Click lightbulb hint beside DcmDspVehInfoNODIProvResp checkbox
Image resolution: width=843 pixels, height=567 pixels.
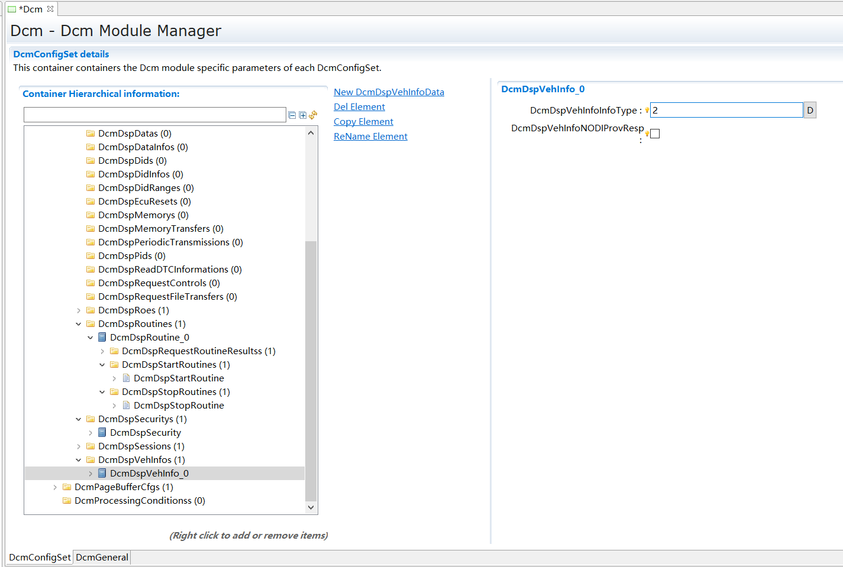[647, 134]
